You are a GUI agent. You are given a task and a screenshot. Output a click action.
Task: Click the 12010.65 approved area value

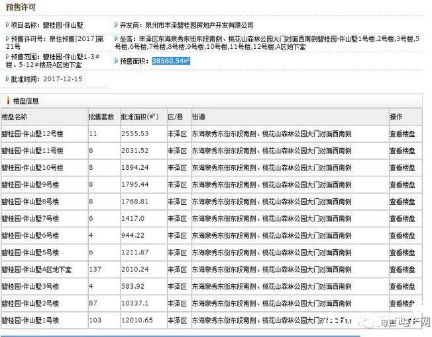click(137, 320)
